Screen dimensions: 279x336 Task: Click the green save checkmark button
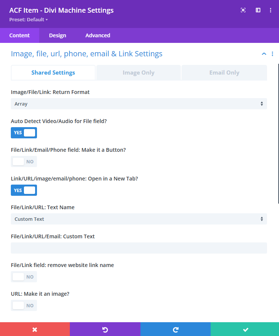point(245,329)
